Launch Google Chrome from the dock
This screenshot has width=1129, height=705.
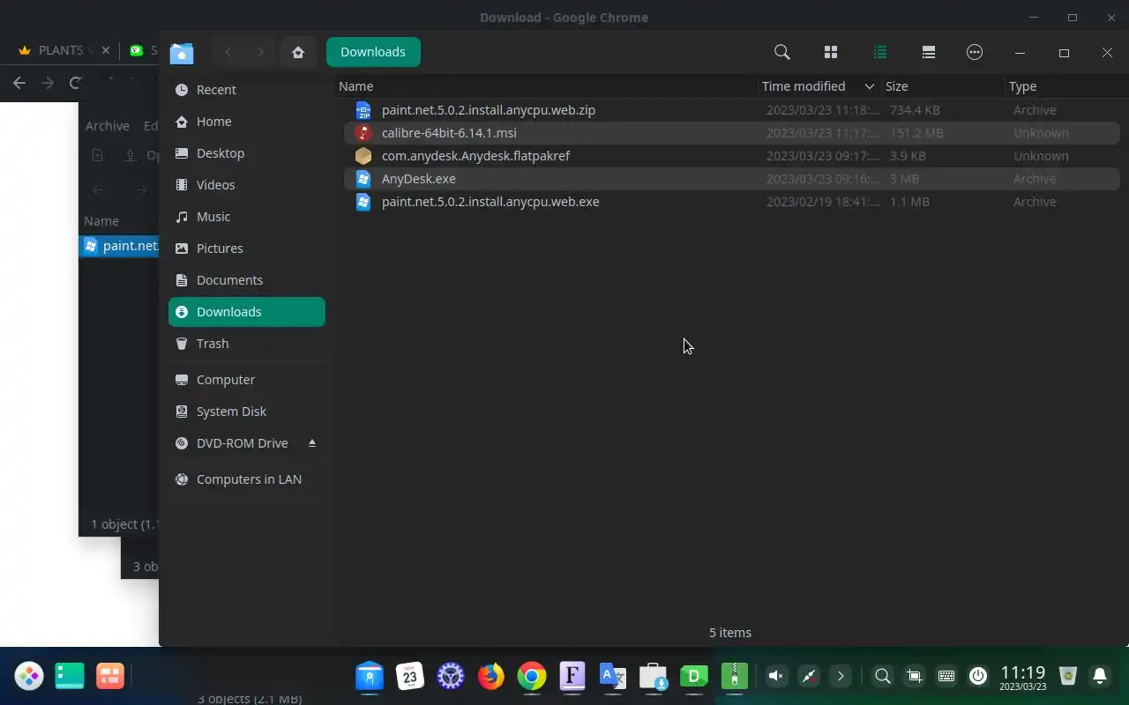532,676
